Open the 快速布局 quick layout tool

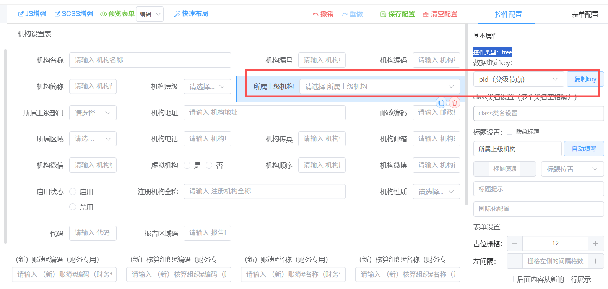click(191, 14)
